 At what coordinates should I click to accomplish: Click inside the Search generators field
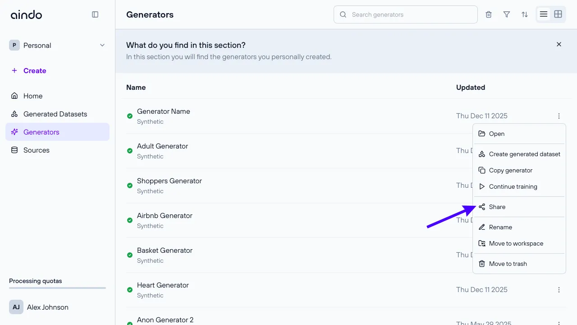405,14
